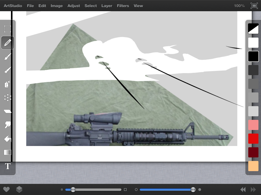Pick the dark charcoal swatch
The height and width of the screenshot is (195, 261).
(x=253, y=70)
